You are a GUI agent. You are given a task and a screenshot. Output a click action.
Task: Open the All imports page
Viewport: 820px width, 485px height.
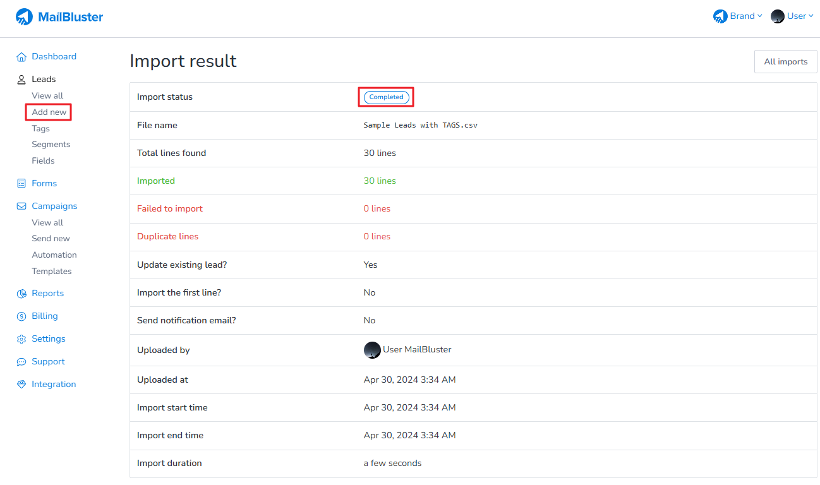point(785,62)
